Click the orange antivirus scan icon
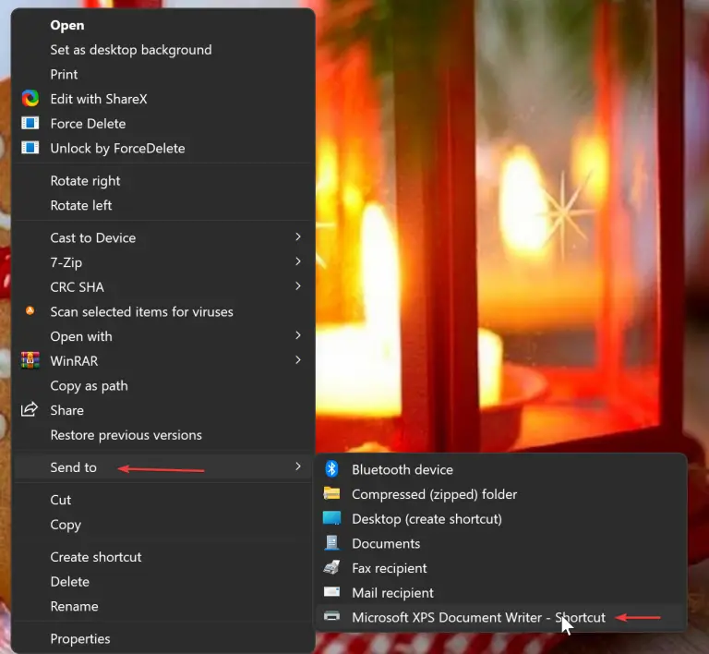 click(30, 310)
